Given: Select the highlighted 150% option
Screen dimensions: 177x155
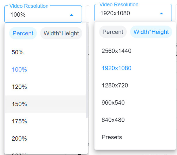Looking at the screenshot, I should pyautogui.click(x=19, y=104).
